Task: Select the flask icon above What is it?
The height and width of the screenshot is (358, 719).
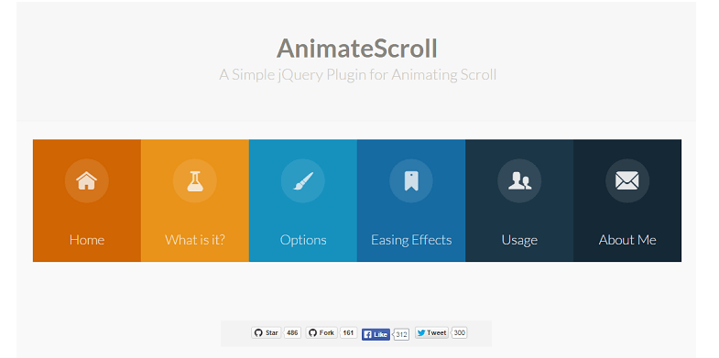Action: point(195,180)
